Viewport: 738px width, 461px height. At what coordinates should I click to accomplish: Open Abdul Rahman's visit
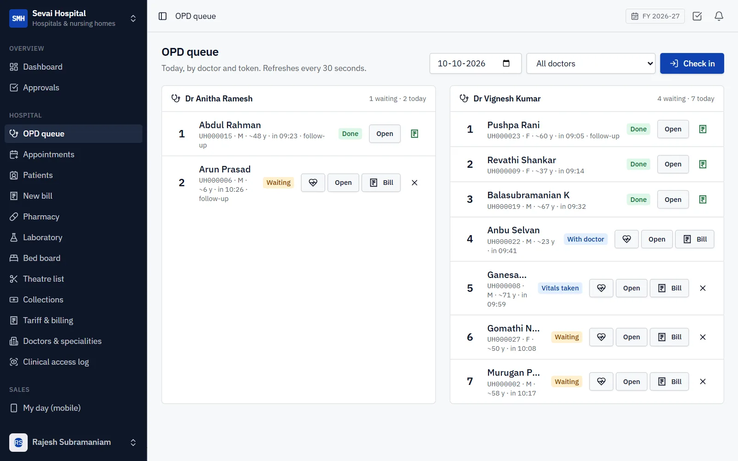coord(385,134)
